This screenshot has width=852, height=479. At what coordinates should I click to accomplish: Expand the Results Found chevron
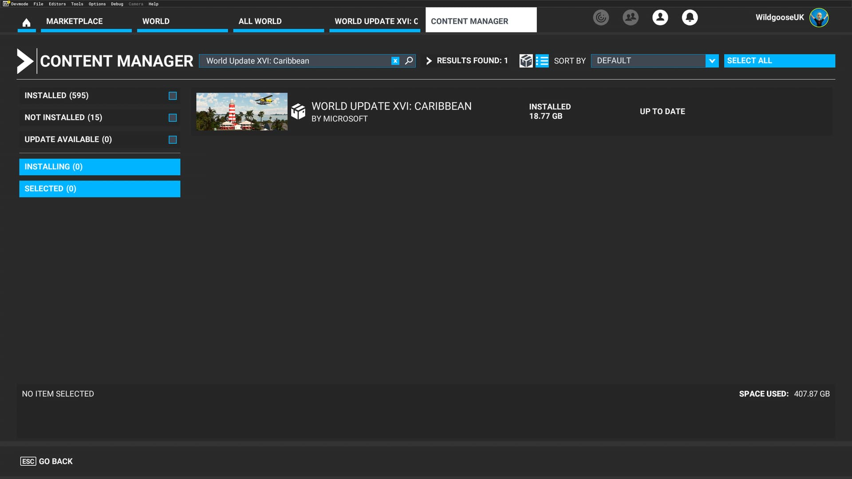pos(429,61)
